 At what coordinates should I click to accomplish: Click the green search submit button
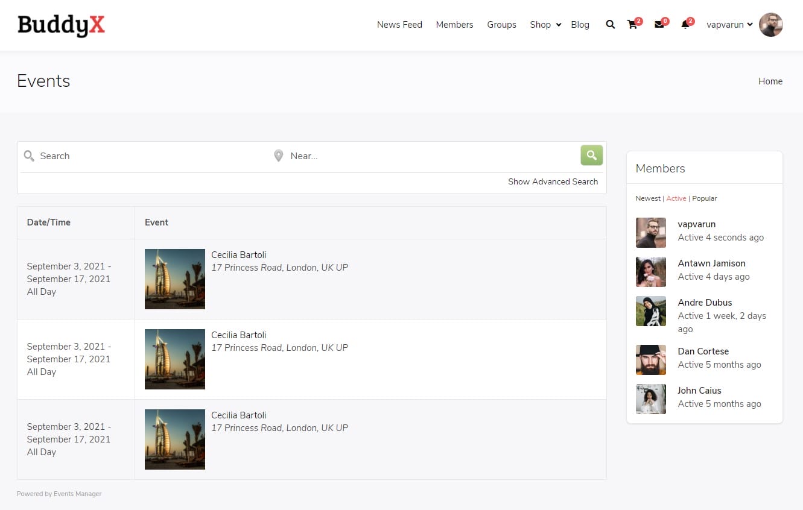tap(591, 155)
